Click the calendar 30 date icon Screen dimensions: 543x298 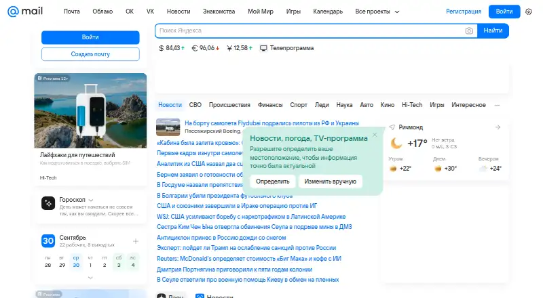tap(48, 241)
